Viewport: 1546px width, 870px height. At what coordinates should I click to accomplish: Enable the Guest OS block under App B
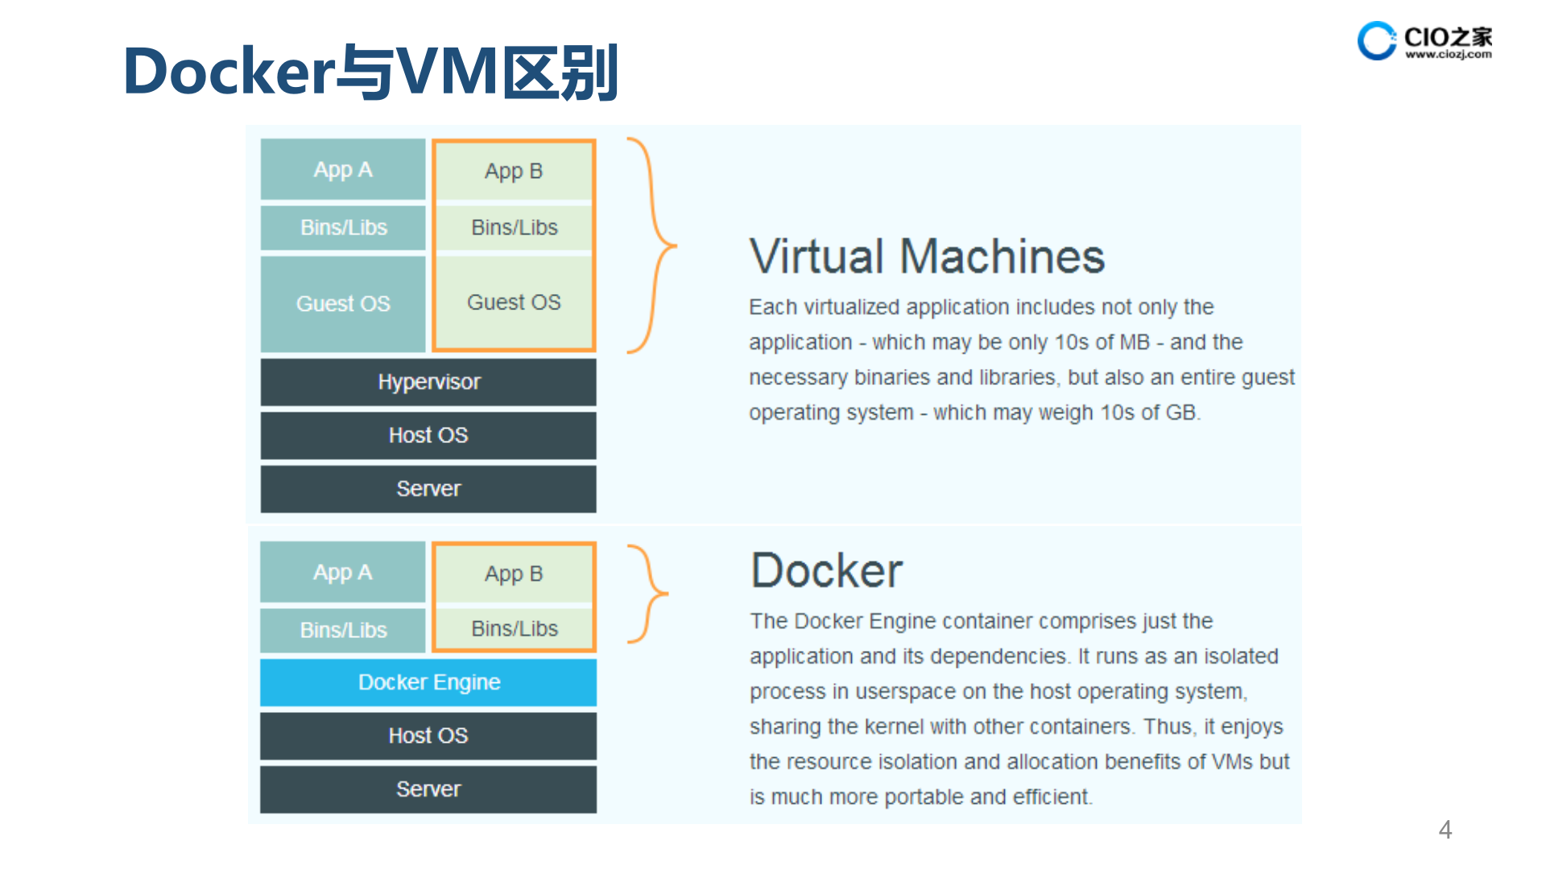(513, 302)
